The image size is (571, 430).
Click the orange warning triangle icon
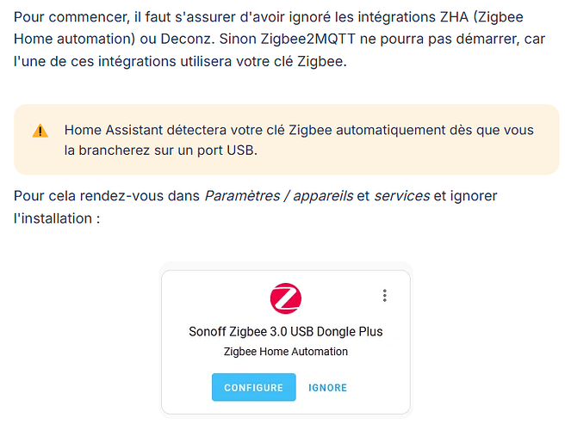(x=40, y=131)
